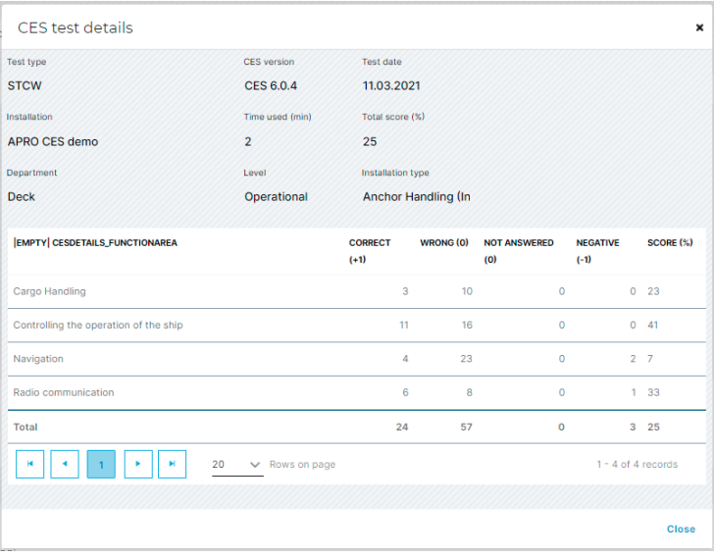
Task: Close the CES test details dialog with X
Action: (699, 28)
